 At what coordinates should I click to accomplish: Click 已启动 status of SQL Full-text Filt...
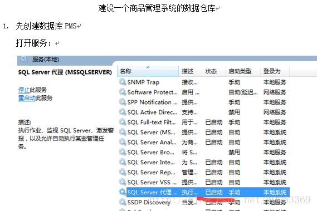[x=214, y=122]
